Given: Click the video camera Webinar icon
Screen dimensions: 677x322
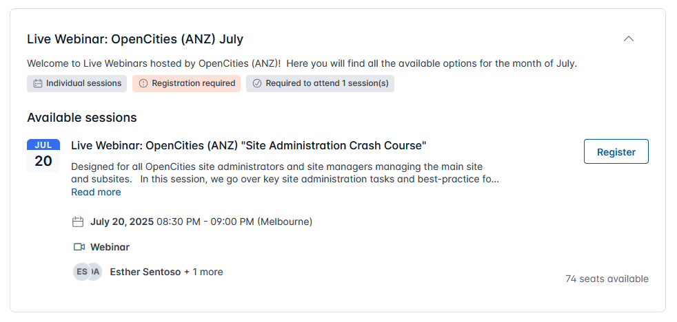Looking at the screenshot, I should coord(79,247).
